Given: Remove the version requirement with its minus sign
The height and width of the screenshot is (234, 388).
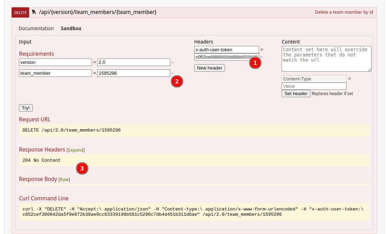Looking at the screenshot, I should [x=172, y=62].
